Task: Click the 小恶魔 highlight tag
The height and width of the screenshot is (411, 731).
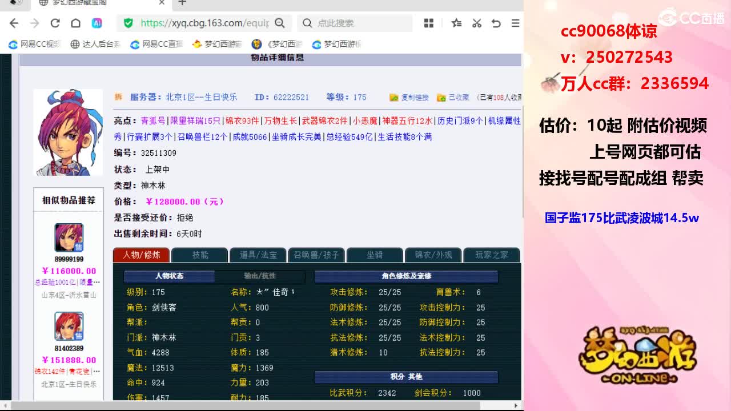Action: pyautogui.click(x=364, y=121)
